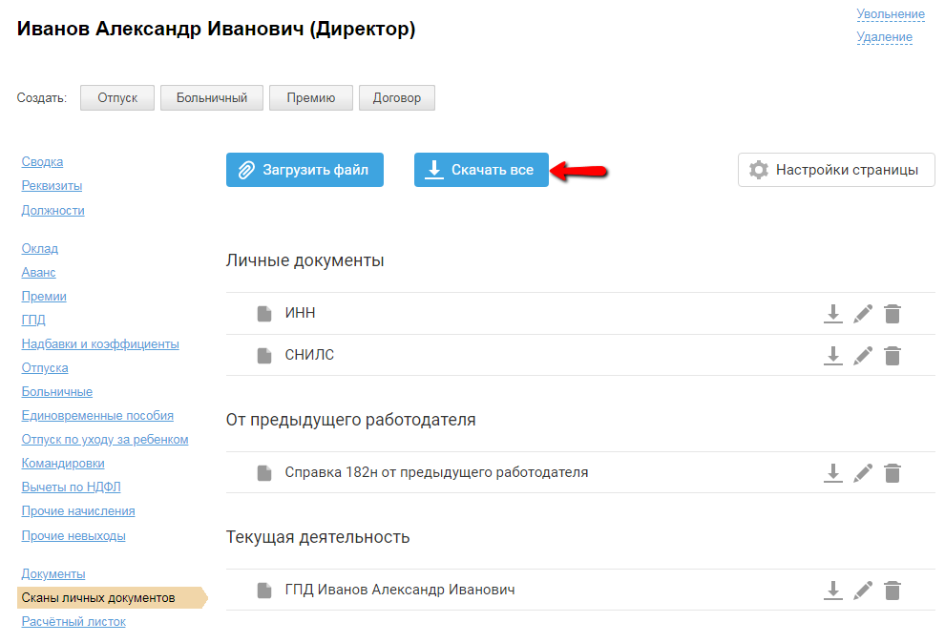Create a Больничный entry
Viewport: 945px width, 643px height.
(212, 97)
